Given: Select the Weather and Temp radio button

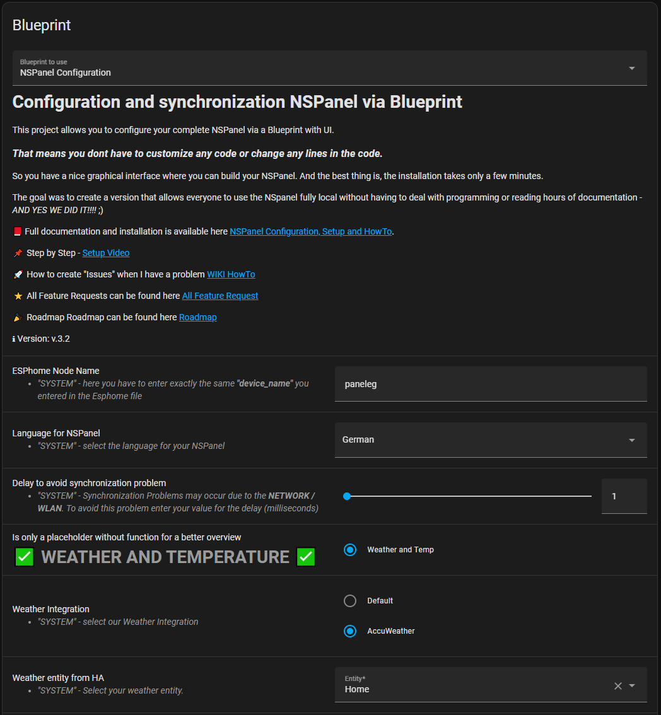Looking at the screenshot, I should point(350,550).
